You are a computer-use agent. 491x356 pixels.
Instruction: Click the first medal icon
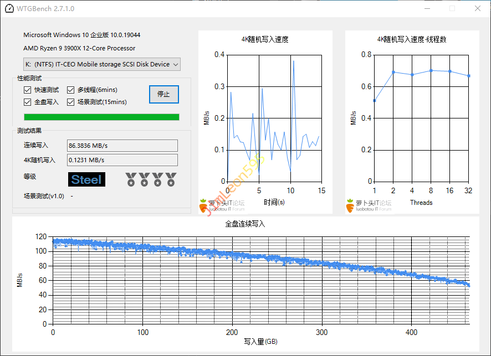point(131,179)
